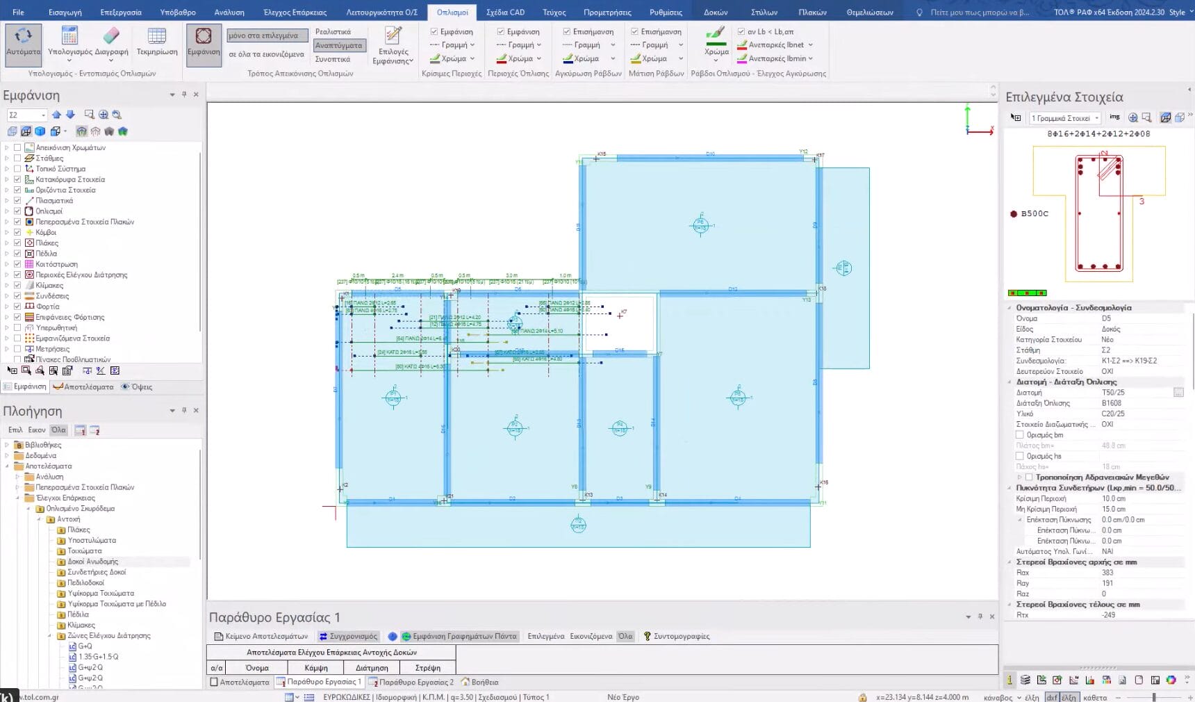This screenshot has width=1195, height=702.
Task: Enable the Ορισμός bm checkbox
Action: click(1020, 435)
